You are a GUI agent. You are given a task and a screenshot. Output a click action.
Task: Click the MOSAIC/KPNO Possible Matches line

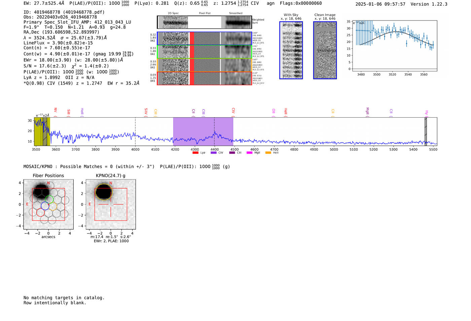point(127,166)
